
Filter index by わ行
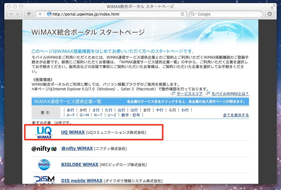point(185,110)
